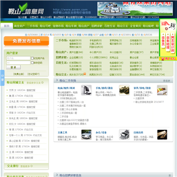
Task: Open 聚会活动(144) category link
Action: pyautogui.click(x=137, y=74)
